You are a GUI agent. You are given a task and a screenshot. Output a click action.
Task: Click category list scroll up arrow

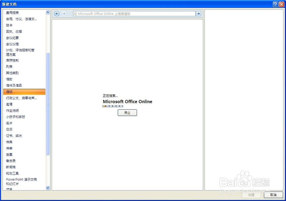[48, 12]
